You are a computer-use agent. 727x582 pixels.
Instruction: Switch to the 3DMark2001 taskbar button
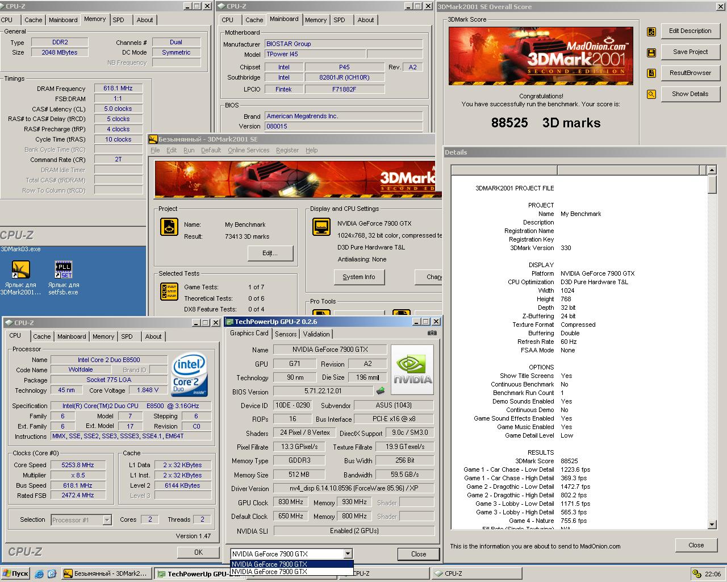tap(107, 573)
